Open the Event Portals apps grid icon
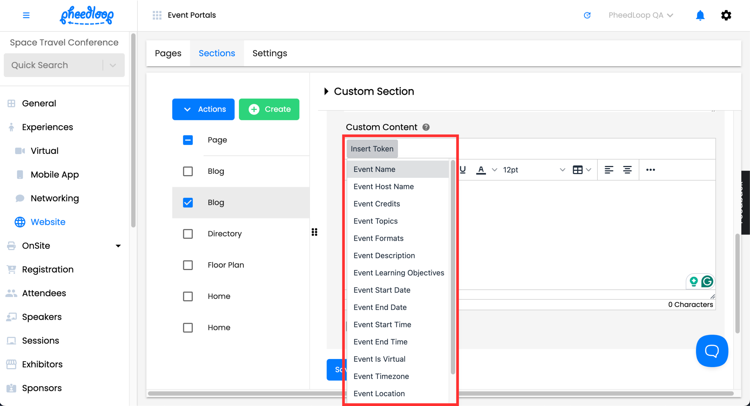This screenshot has height=406, width=750. (x=157, y=15)
